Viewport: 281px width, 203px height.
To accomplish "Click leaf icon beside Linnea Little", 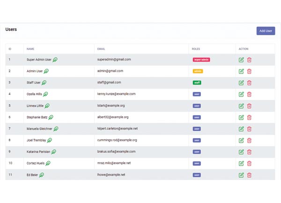I will [47, 106].
